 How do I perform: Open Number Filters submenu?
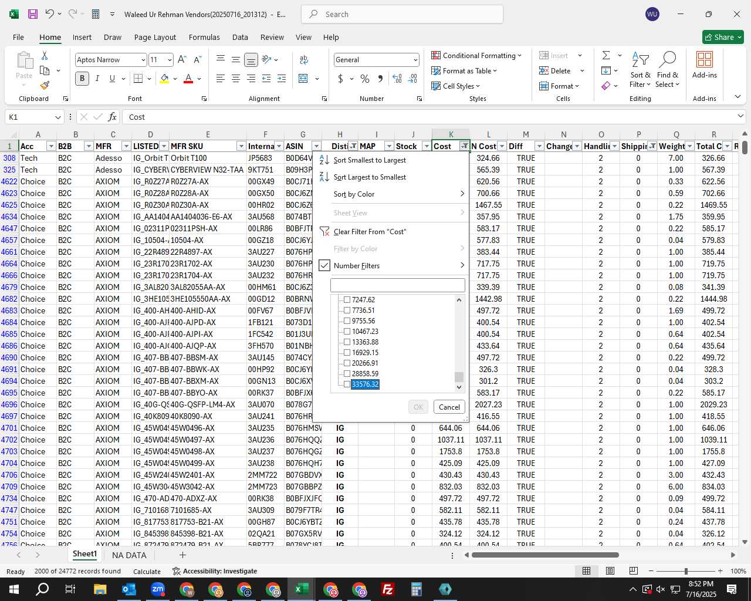click(391, 266)
